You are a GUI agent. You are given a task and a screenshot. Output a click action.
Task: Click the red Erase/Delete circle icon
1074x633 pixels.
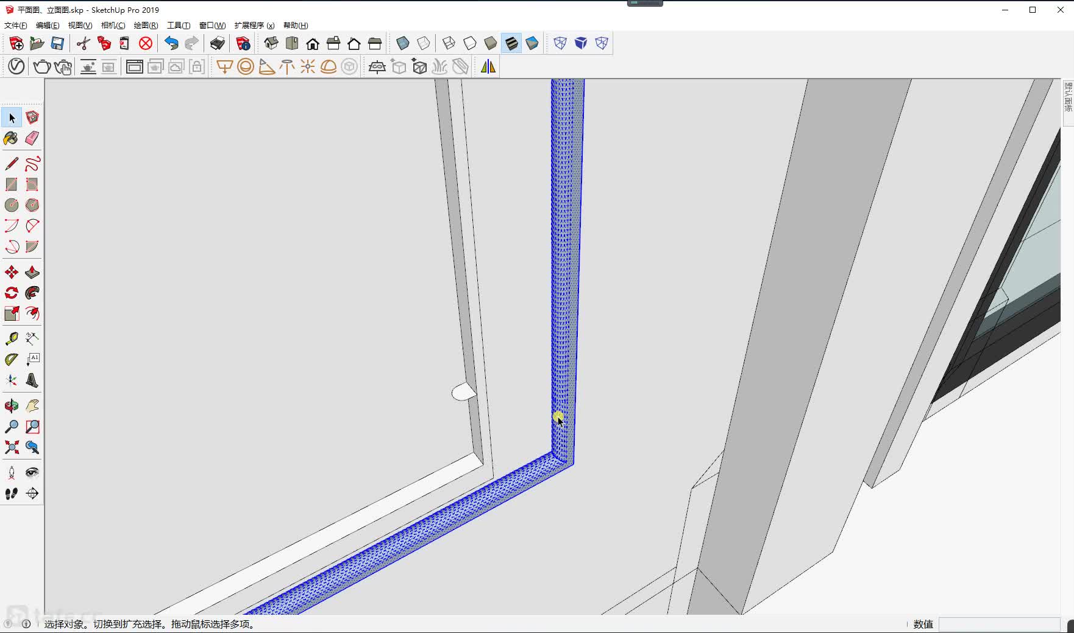click(146, 43)
